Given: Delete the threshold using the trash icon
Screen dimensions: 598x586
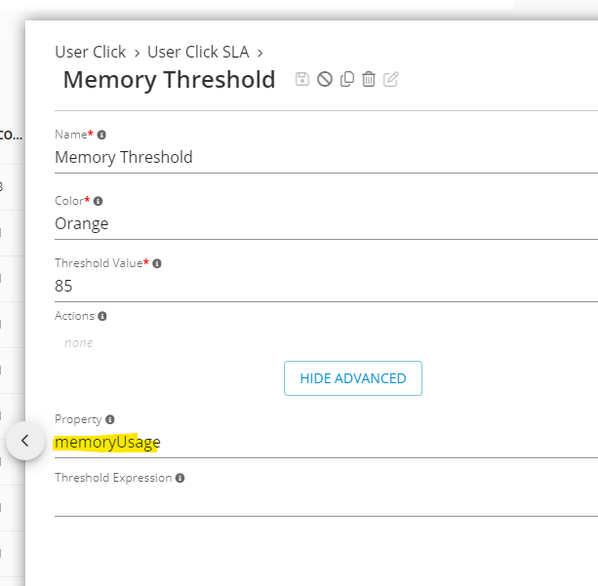Looking at the screenshot, I should [369, 79].
